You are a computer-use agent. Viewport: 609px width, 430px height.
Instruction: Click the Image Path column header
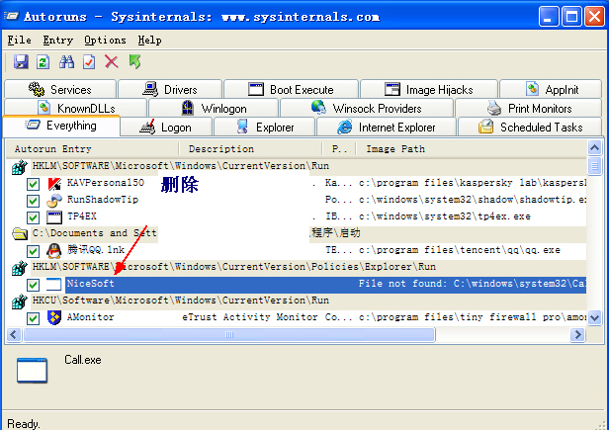pyautogui.click(x=472, y=149)
